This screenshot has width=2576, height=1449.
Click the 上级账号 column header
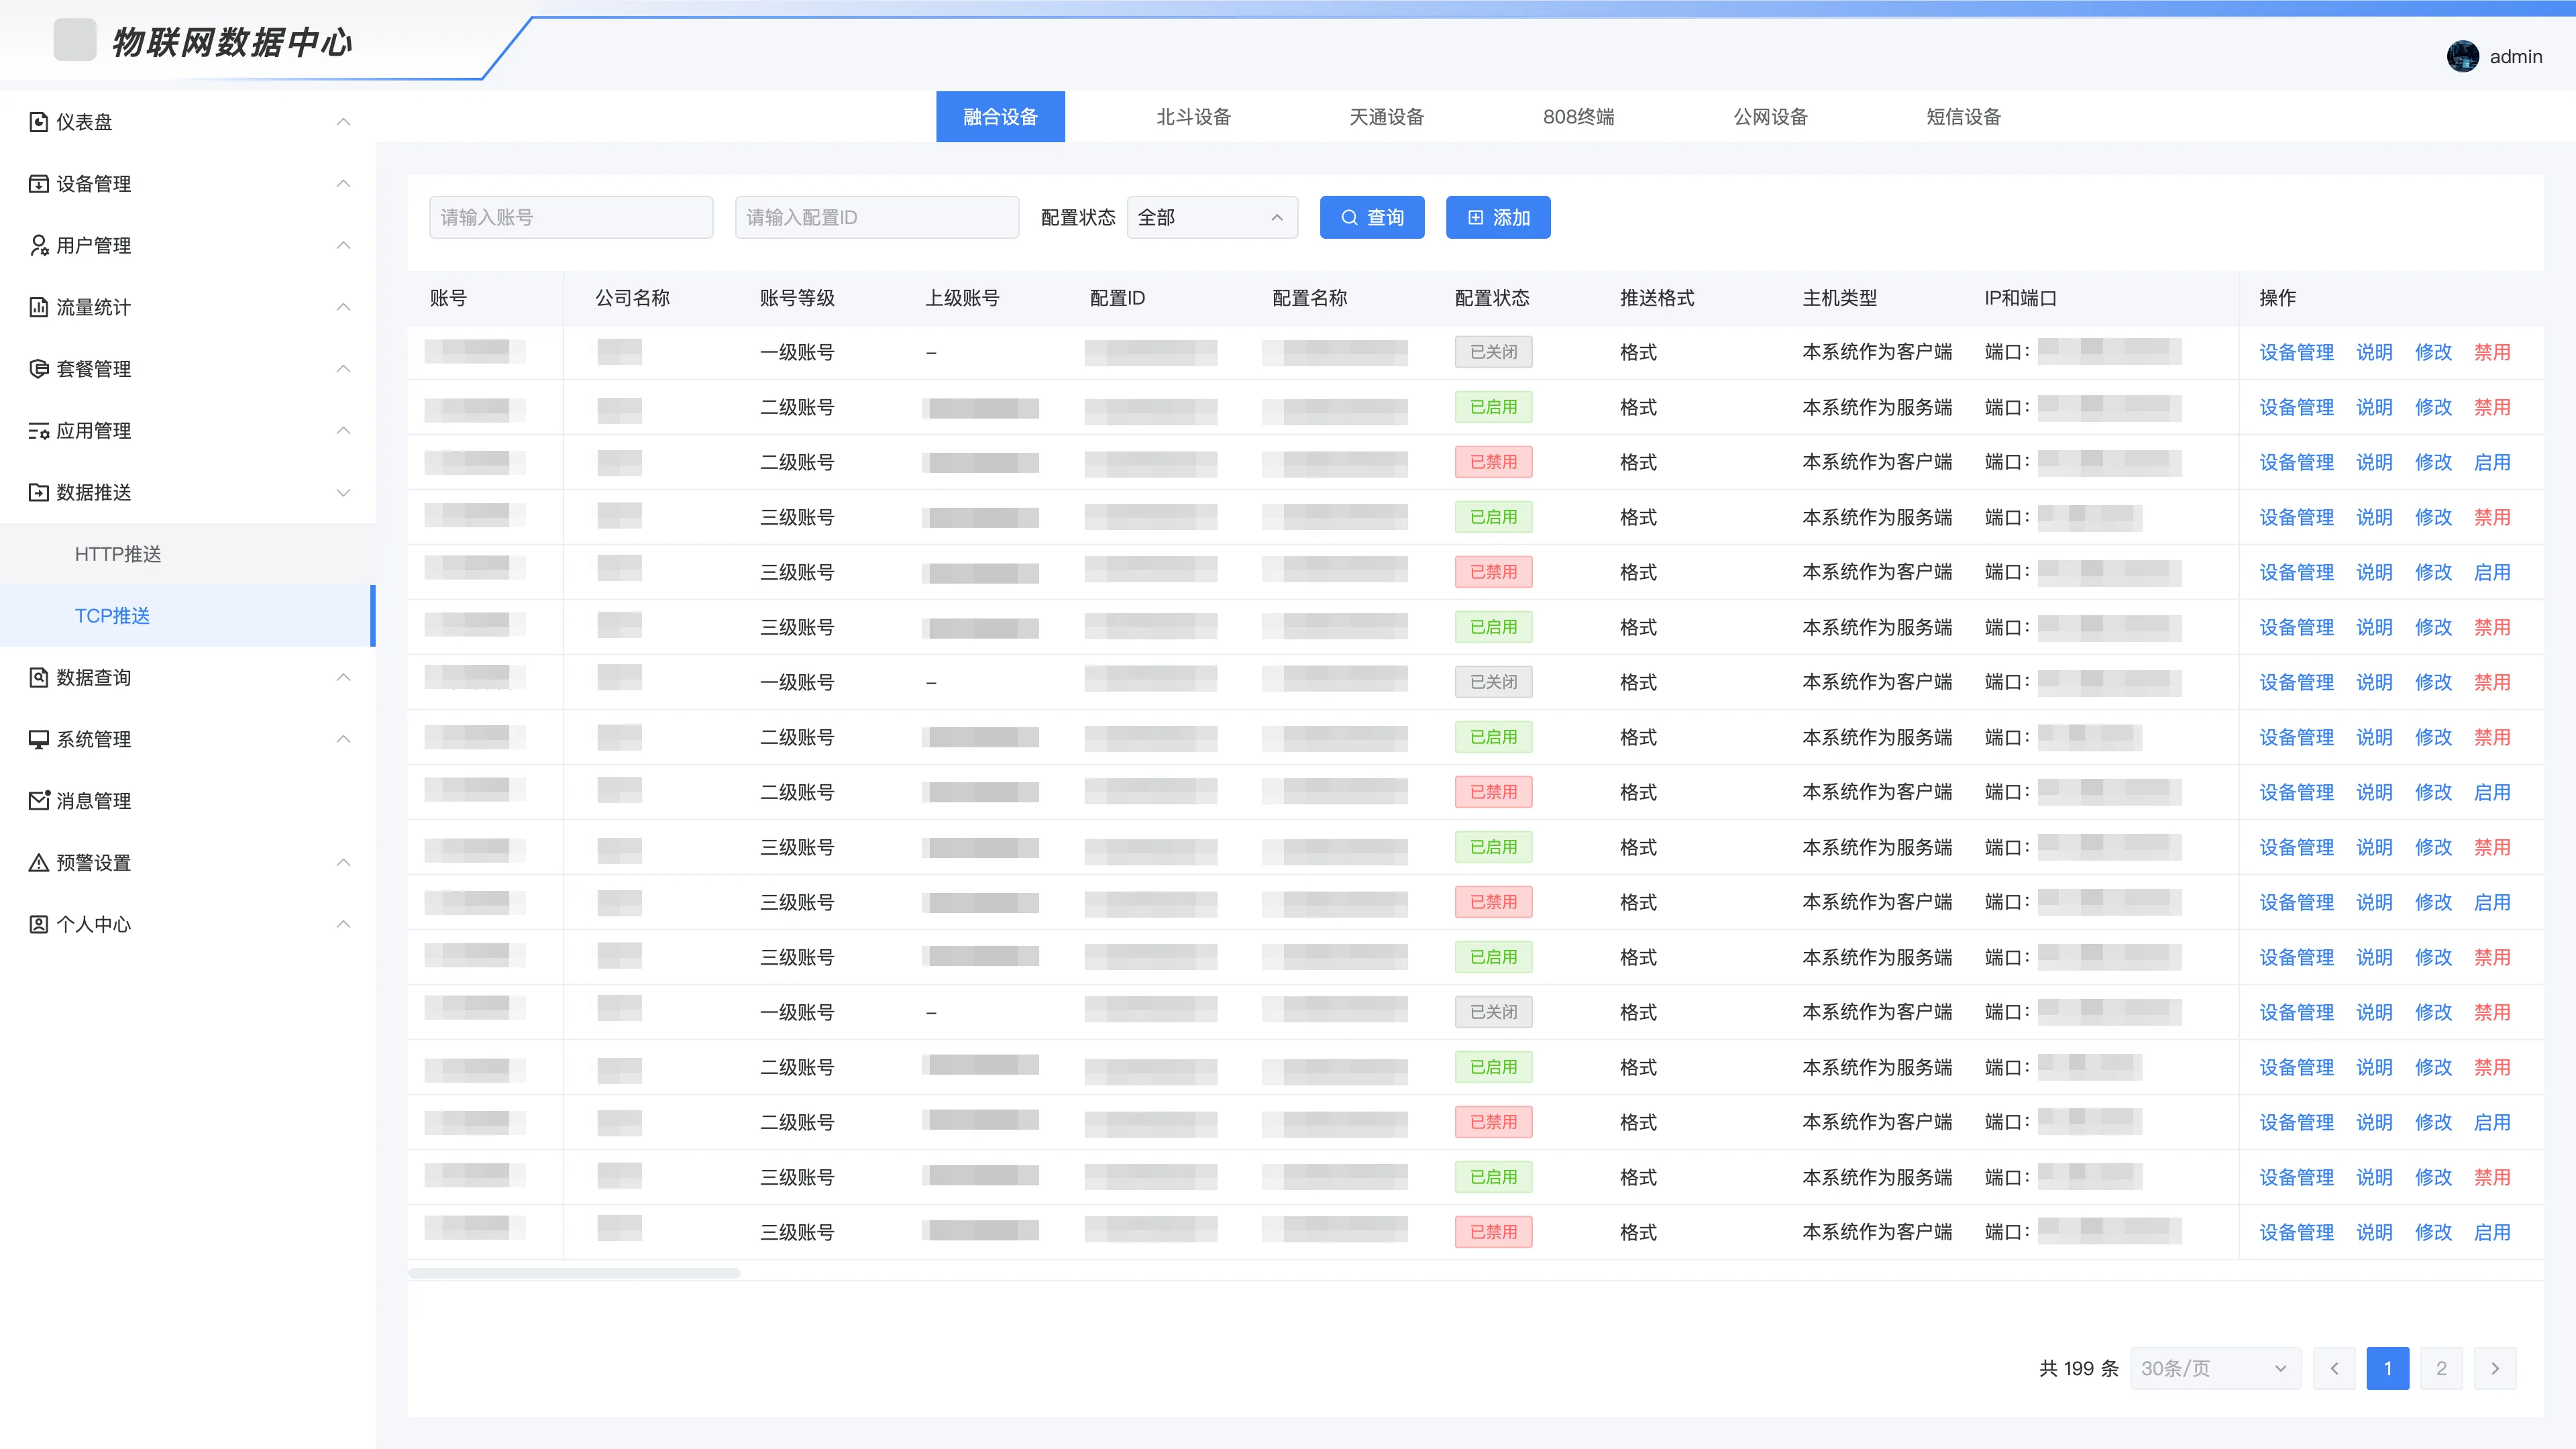pos(962,298)
